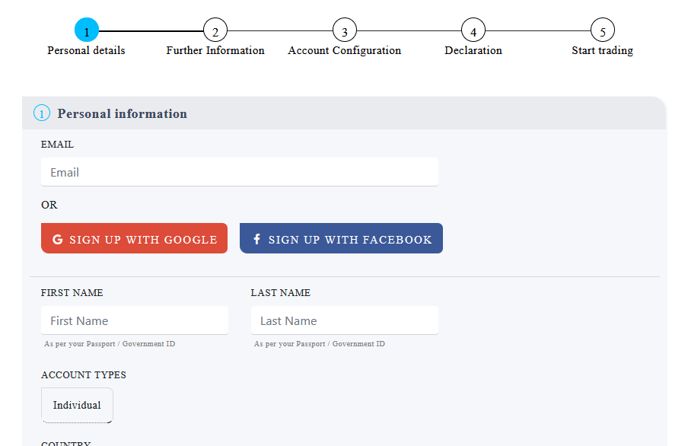The height and width of the screenshot is (446, 688).
Task: Click into the First Name field
Action: (x=135, y=320)
